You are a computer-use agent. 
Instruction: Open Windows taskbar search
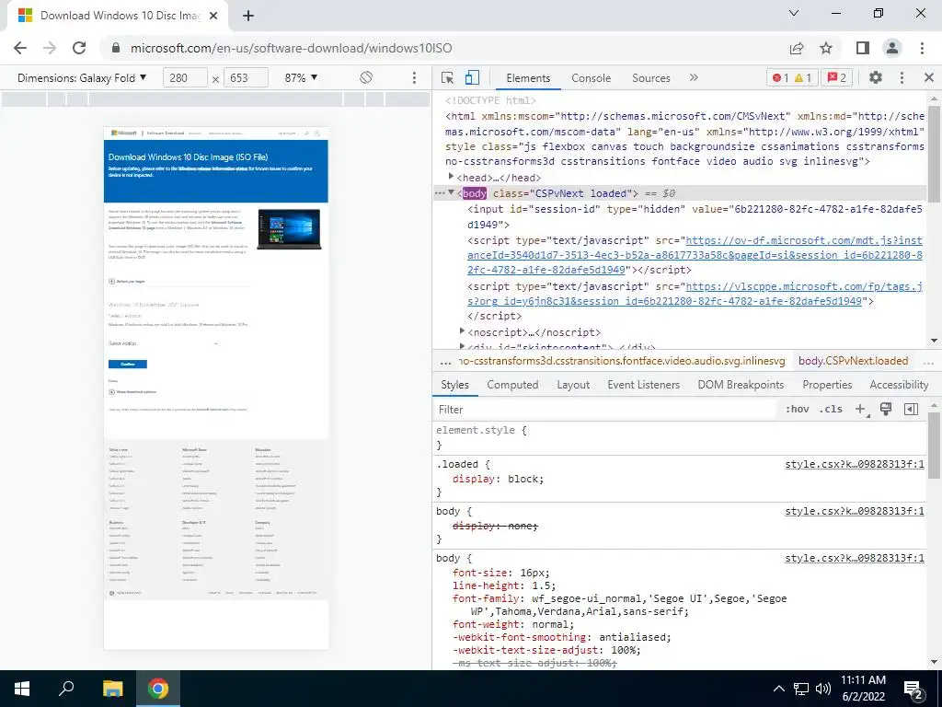coord(66,689)
